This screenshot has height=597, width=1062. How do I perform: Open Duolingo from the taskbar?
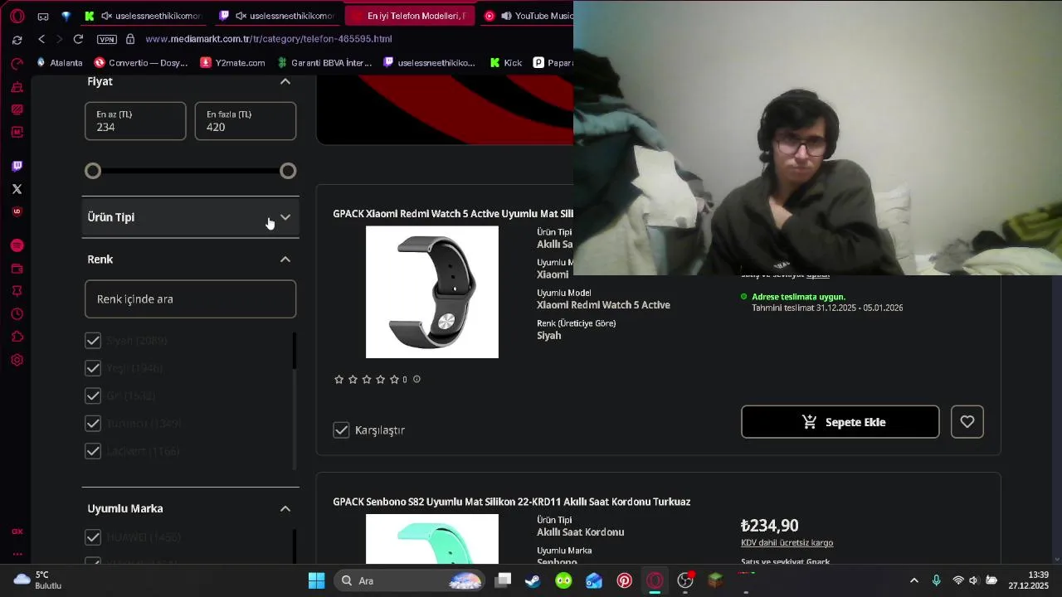[x=563, y=580]
